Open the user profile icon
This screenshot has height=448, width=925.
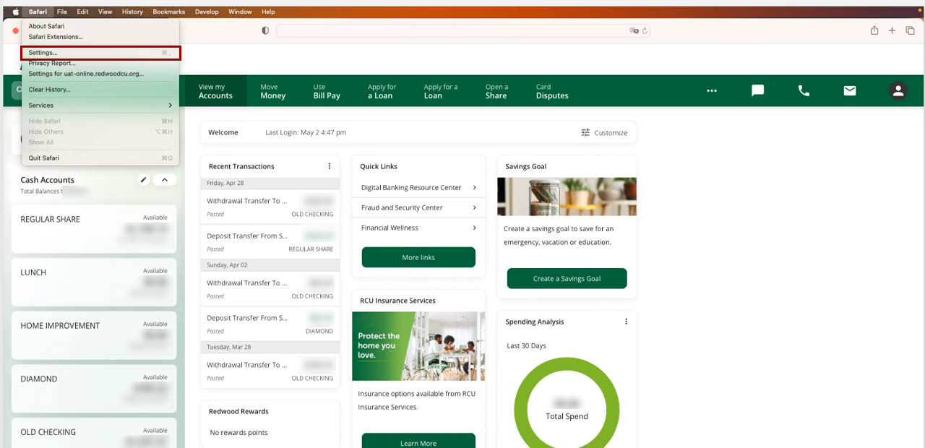coord(898,91)
